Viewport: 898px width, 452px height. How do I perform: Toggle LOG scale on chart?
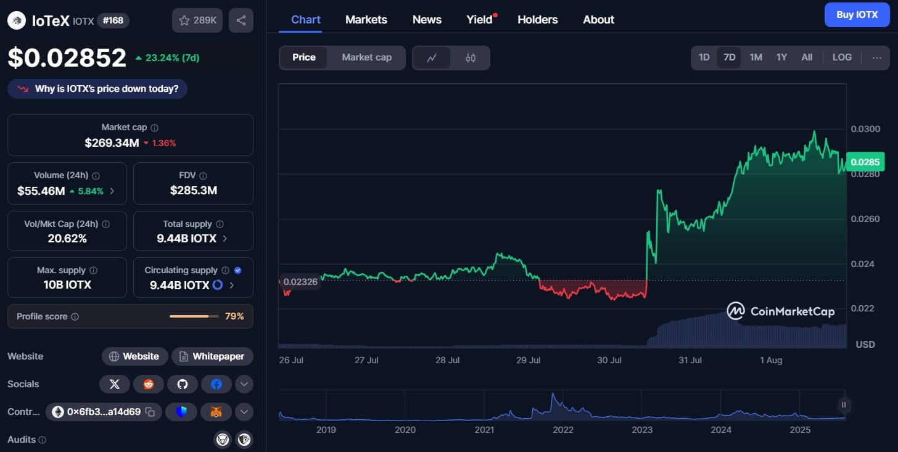842,57
